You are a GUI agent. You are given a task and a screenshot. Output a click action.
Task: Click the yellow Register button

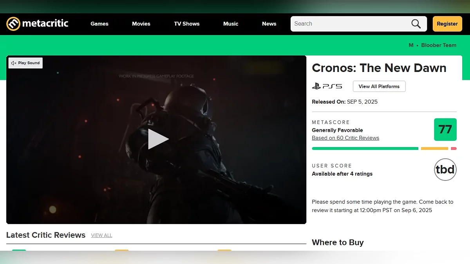[447, 24]
